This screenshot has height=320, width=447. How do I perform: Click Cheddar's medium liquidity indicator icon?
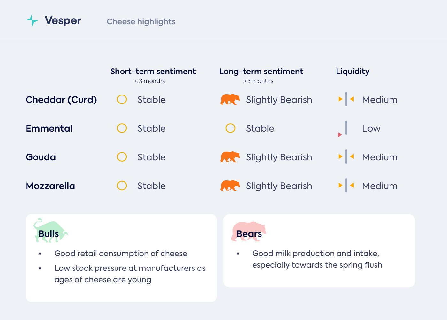click(346, 99)
